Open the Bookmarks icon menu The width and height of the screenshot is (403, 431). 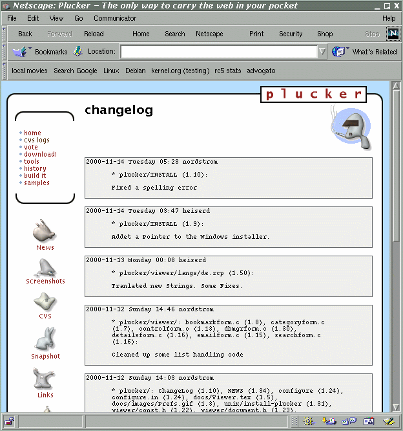pos(21,52)
